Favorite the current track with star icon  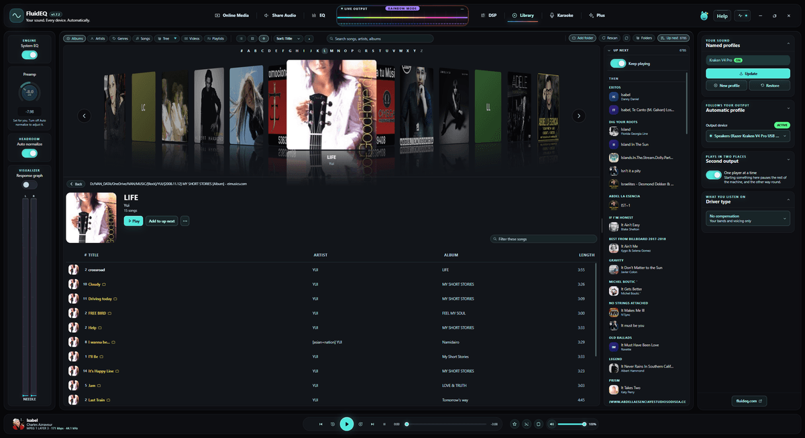pyautogui.click(x=515, y=424)
